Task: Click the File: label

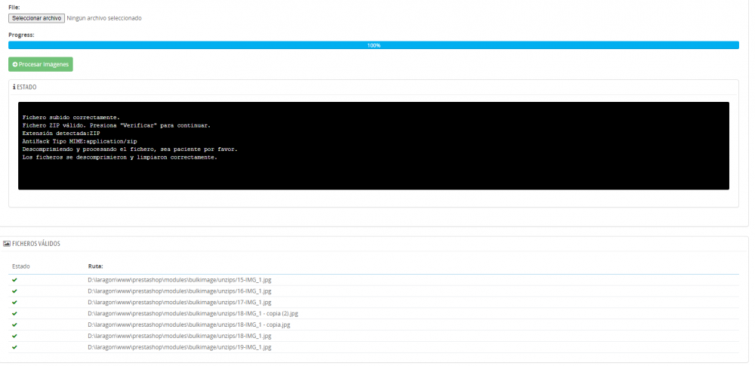Action: click(14, 8)
